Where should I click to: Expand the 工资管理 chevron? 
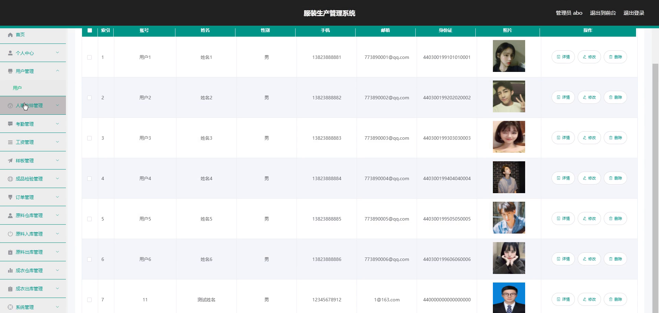click(57, 142)
